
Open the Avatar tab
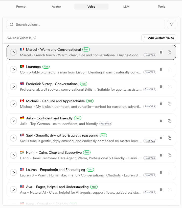point(56,7)
